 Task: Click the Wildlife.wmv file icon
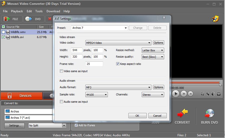pos(8,32)
